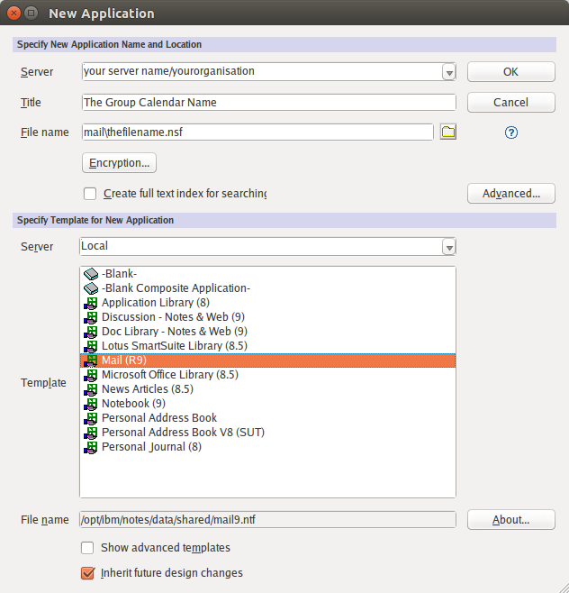Viewport: 569px width, 593px height.
Task: Click the Application Library template icon
Action: pyautogui.click(x=90, y=303)
